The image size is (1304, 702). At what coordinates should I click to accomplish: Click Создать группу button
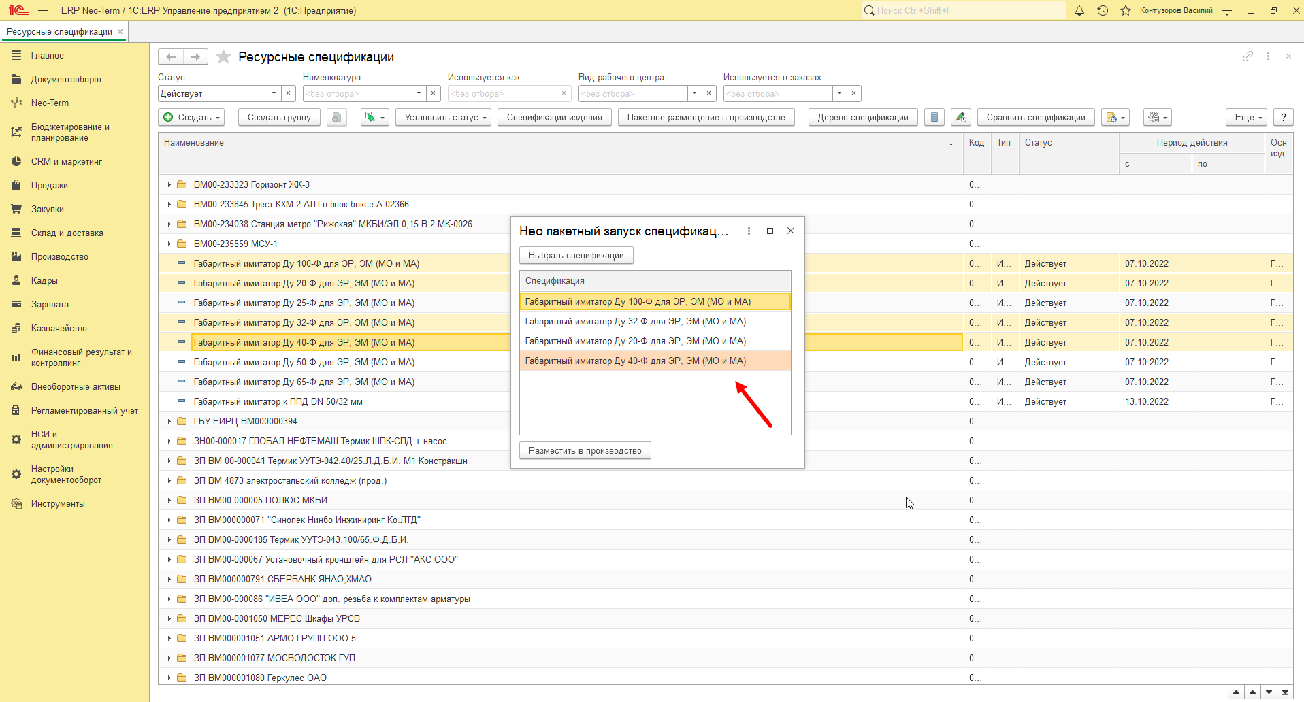(279, 117)
